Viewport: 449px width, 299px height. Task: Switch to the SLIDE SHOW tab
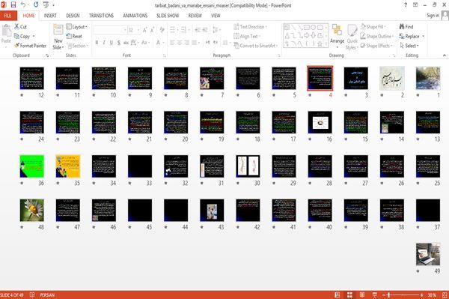(x=168, y=16)
